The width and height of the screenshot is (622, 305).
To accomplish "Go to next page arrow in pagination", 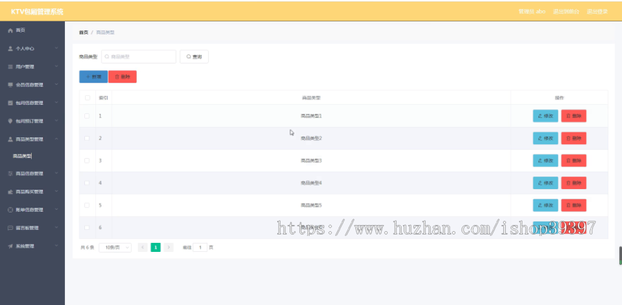I will [x=169, y=248].
